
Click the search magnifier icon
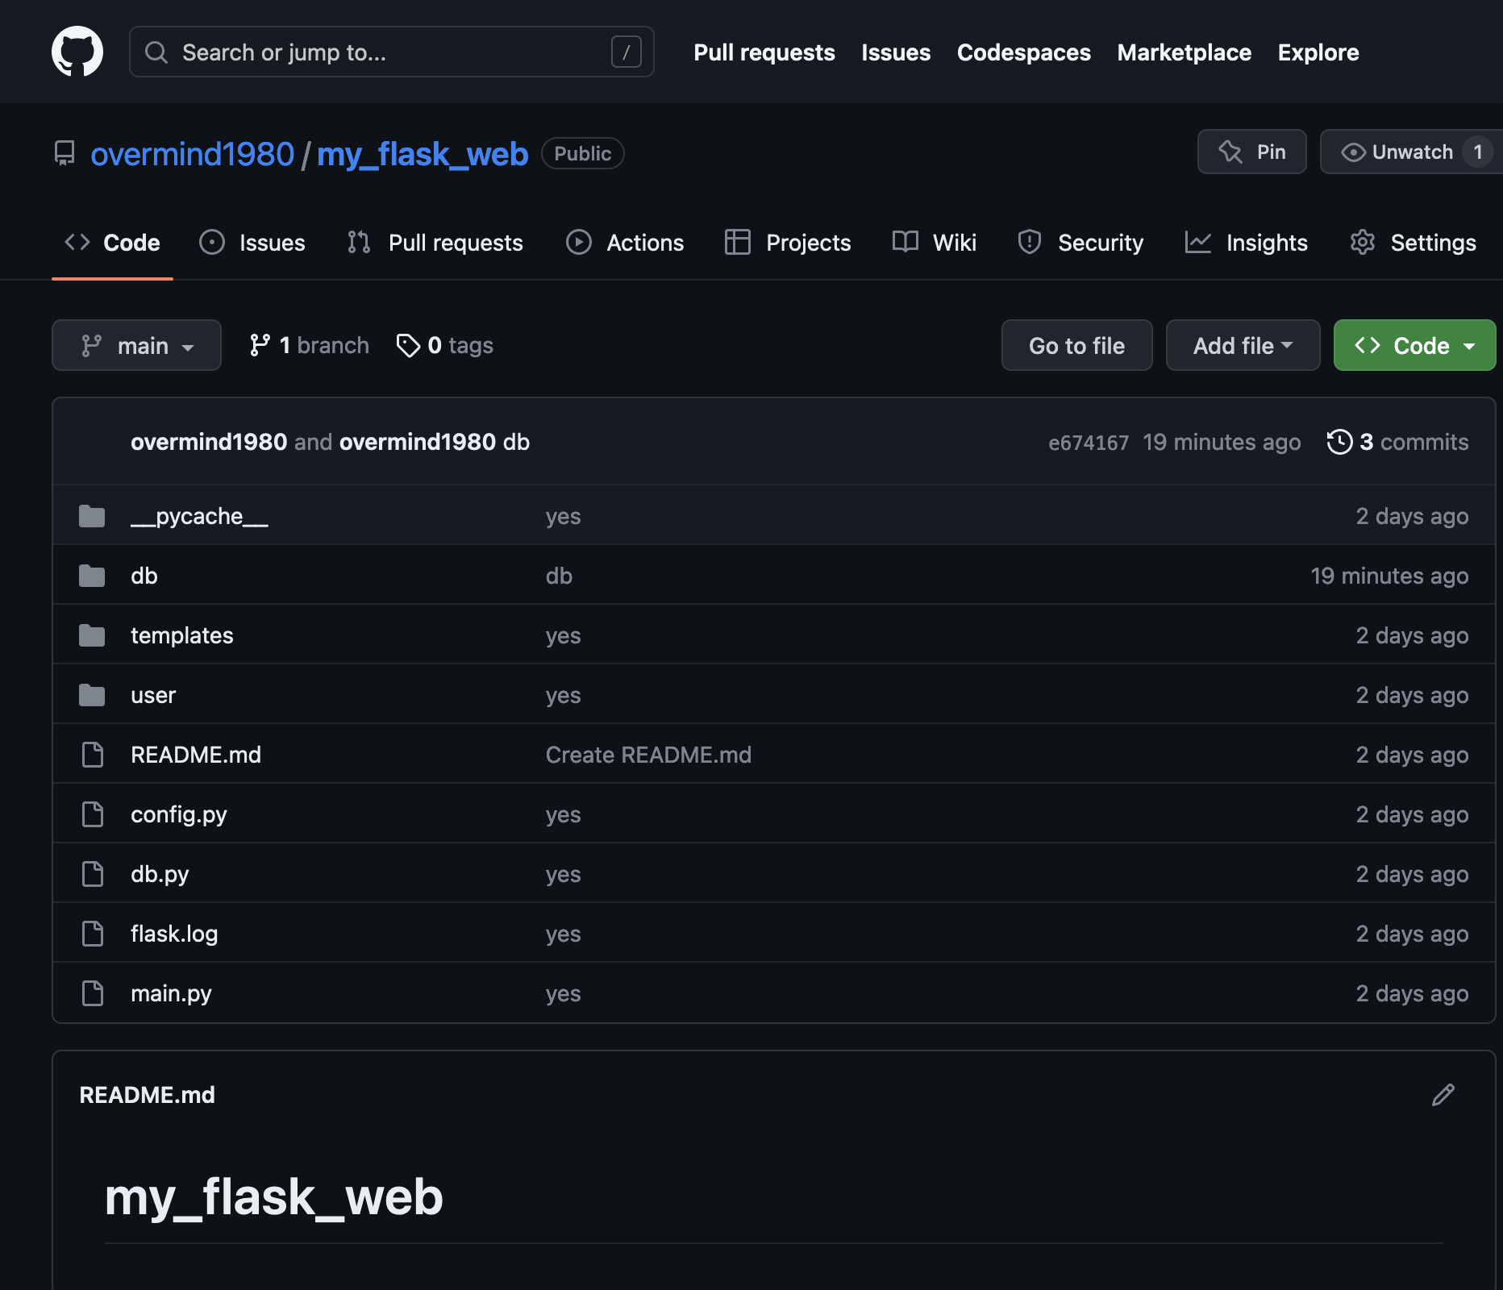(156, 52)
